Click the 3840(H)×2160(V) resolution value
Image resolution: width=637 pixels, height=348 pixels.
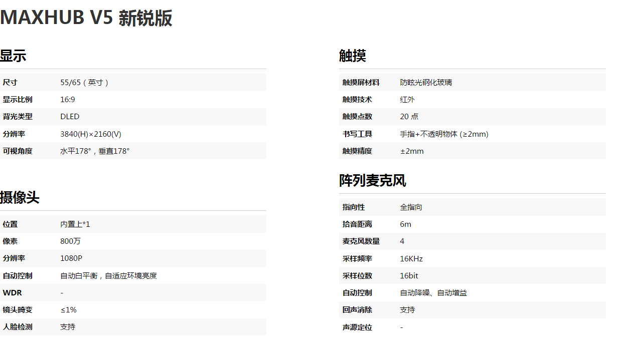click(91, 134)
